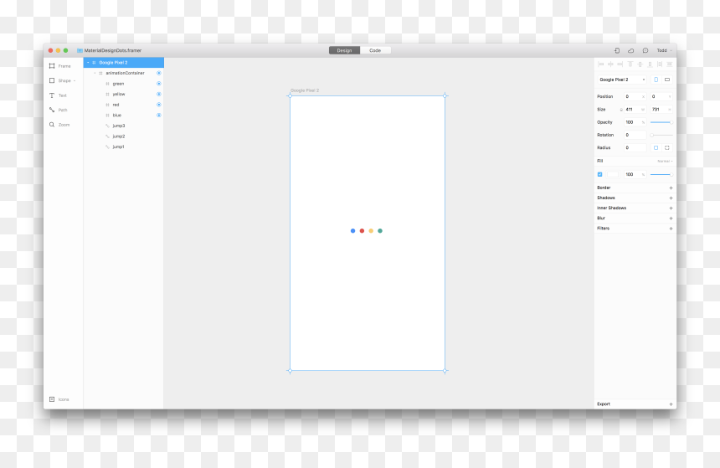Adjust the Fill opacity slider
The image size is (720, 468).
(x=661, y=174)
